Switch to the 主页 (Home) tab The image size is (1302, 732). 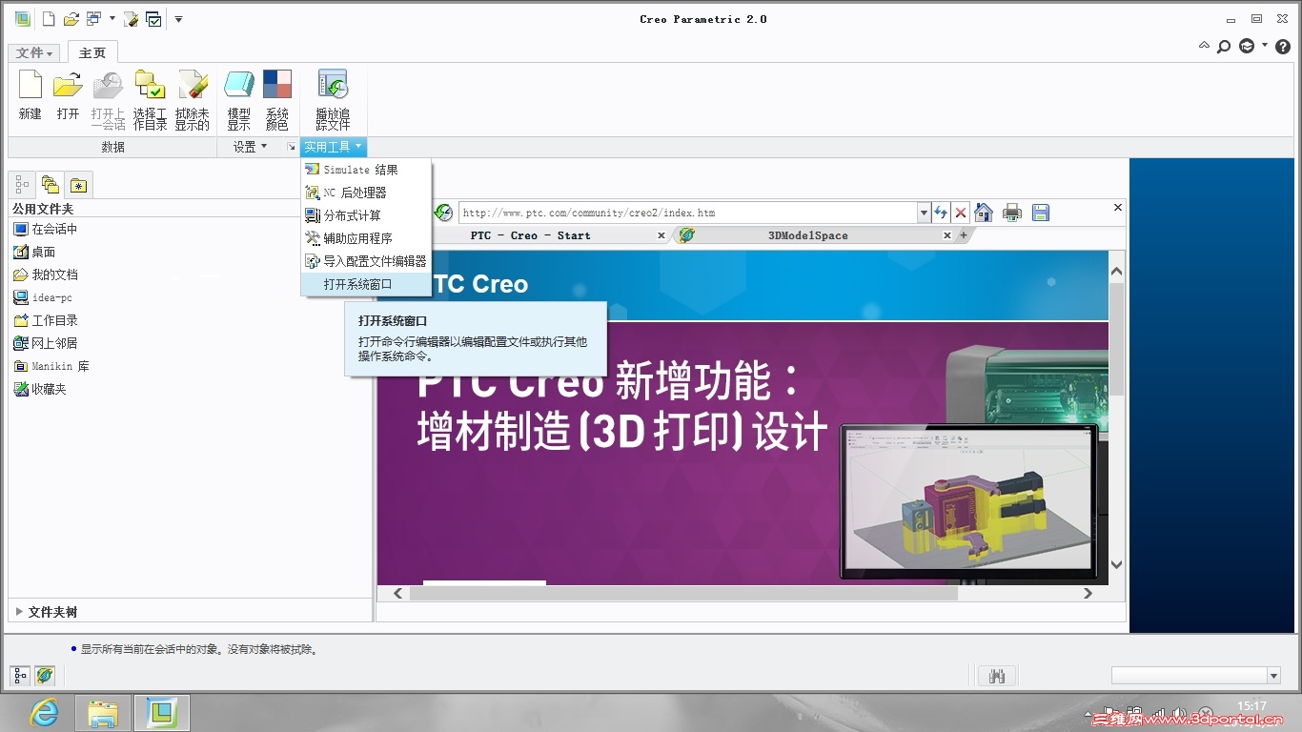[92, 53]
